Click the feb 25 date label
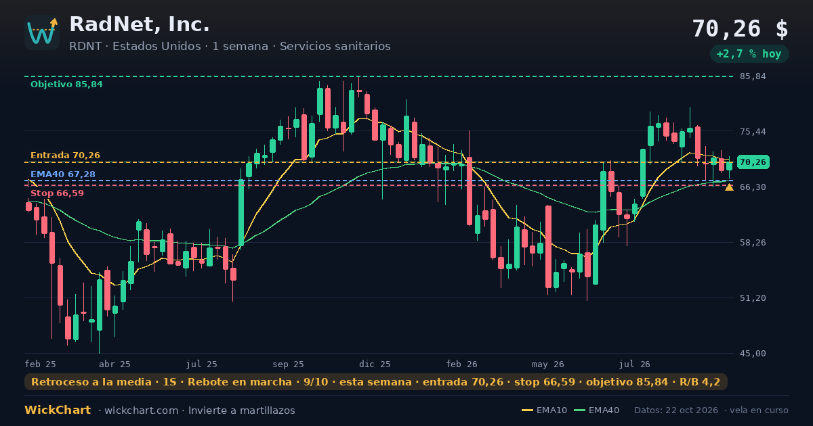 [x=41, y=364]
